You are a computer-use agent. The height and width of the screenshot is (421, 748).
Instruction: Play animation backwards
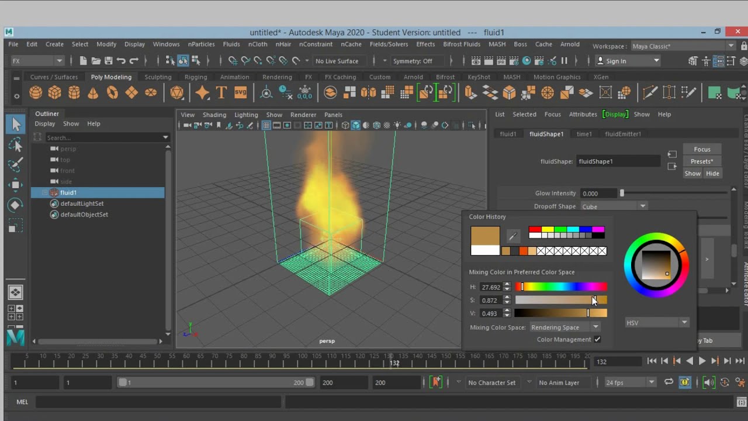tap(690, 361)
